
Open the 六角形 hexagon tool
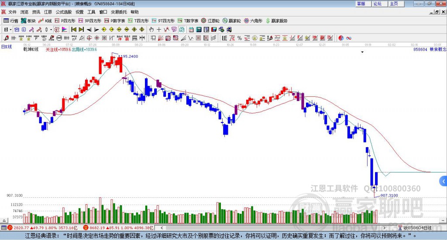pos(253,21)
